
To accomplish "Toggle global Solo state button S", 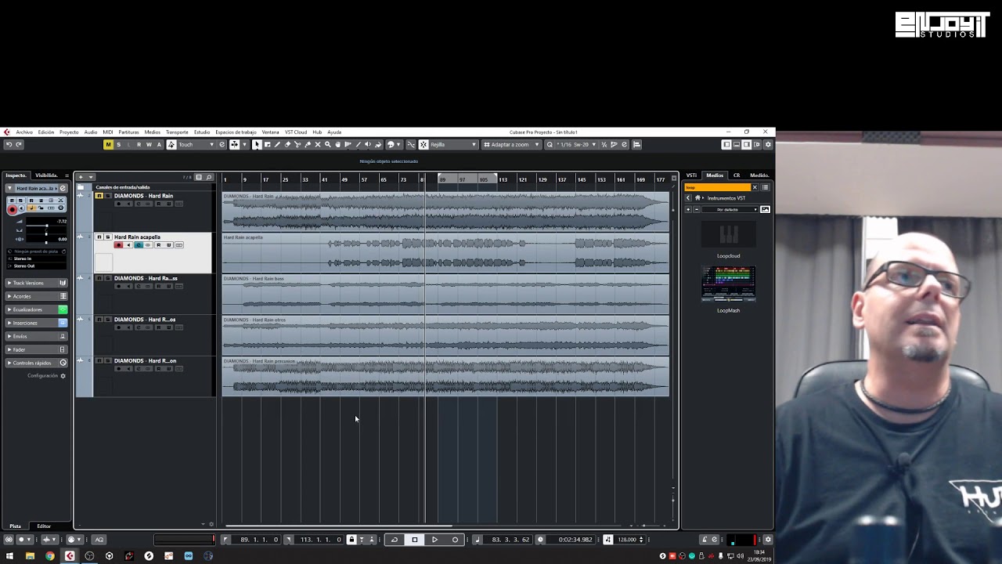I will coord(118,144).
